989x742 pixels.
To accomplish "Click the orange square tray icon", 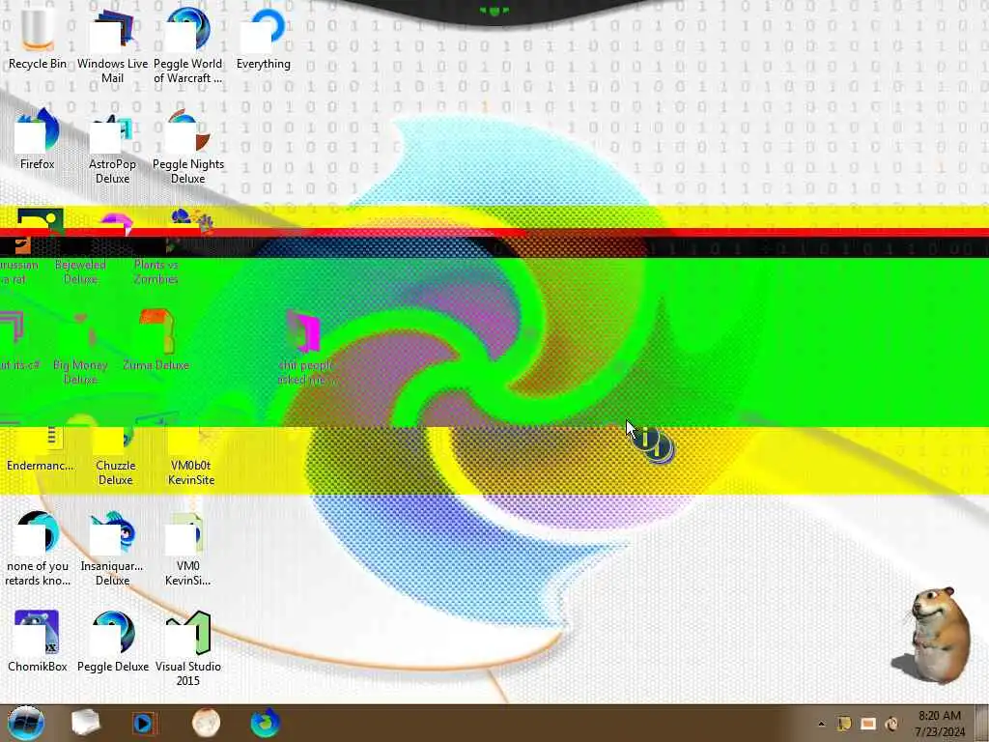I will pos(868,724).
